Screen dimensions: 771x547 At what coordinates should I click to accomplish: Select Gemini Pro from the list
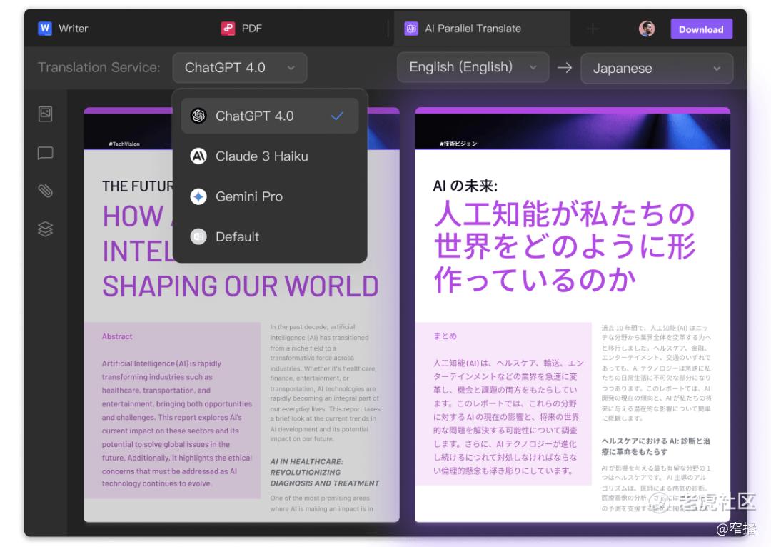pyautogui.click(x=269, y=197)
